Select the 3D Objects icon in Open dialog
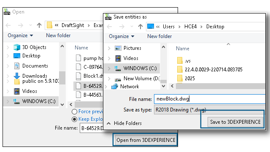This screenshot has height=152, width=270. [17, 47]
